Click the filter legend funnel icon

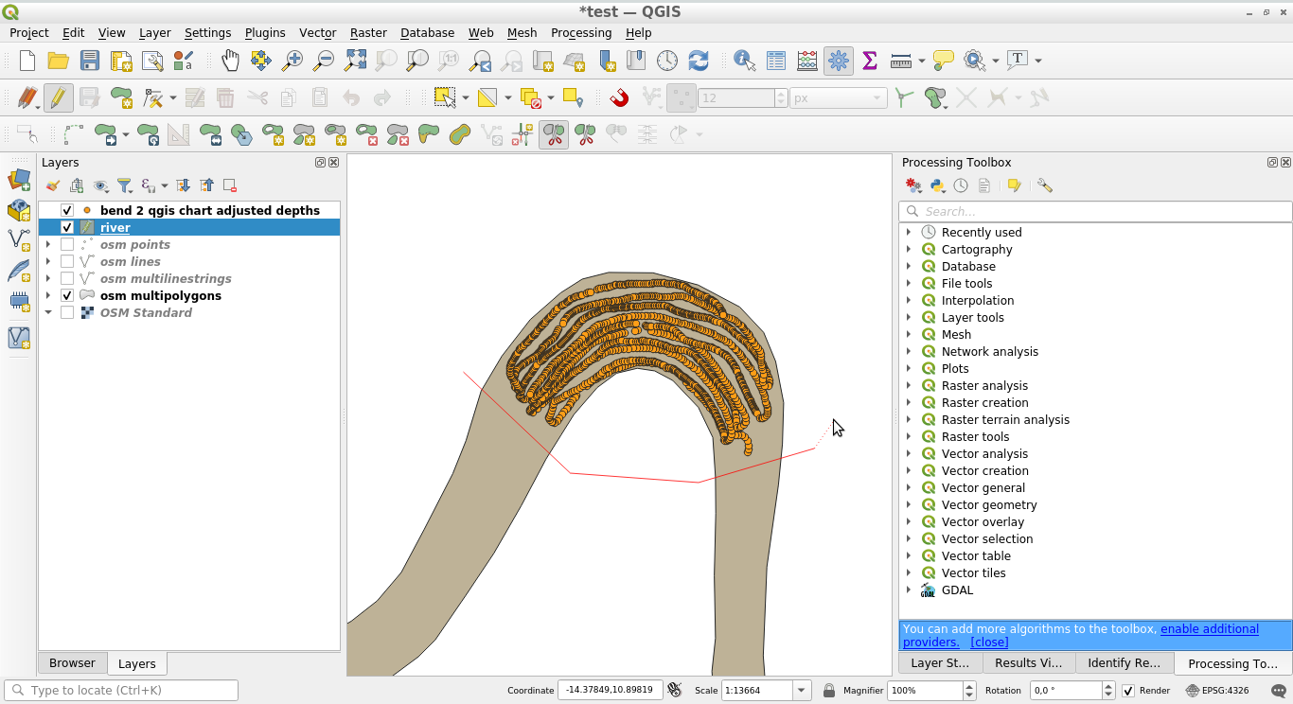[124, 186]
